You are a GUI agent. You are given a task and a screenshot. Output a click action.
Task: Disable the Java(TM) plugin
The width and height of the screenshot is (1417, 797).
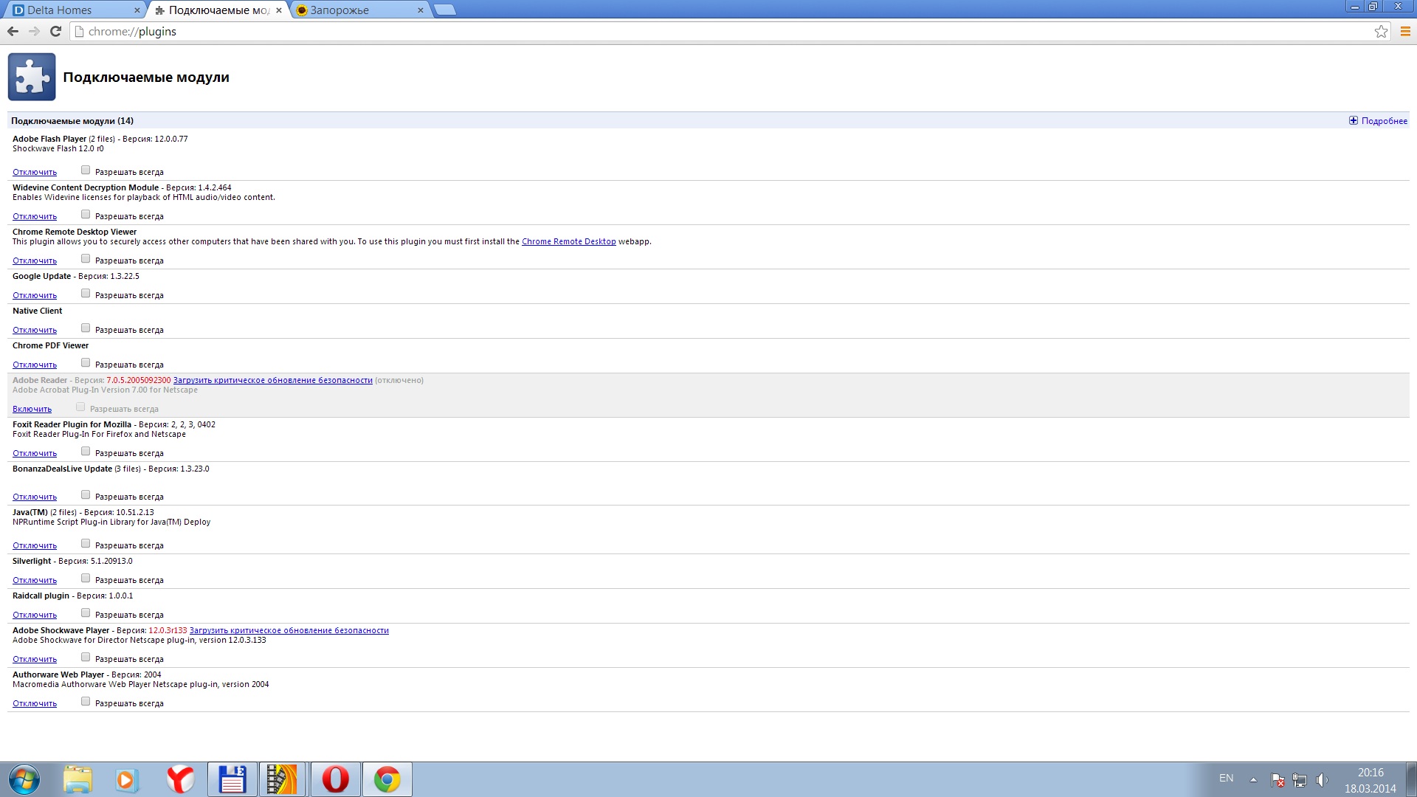35,545
